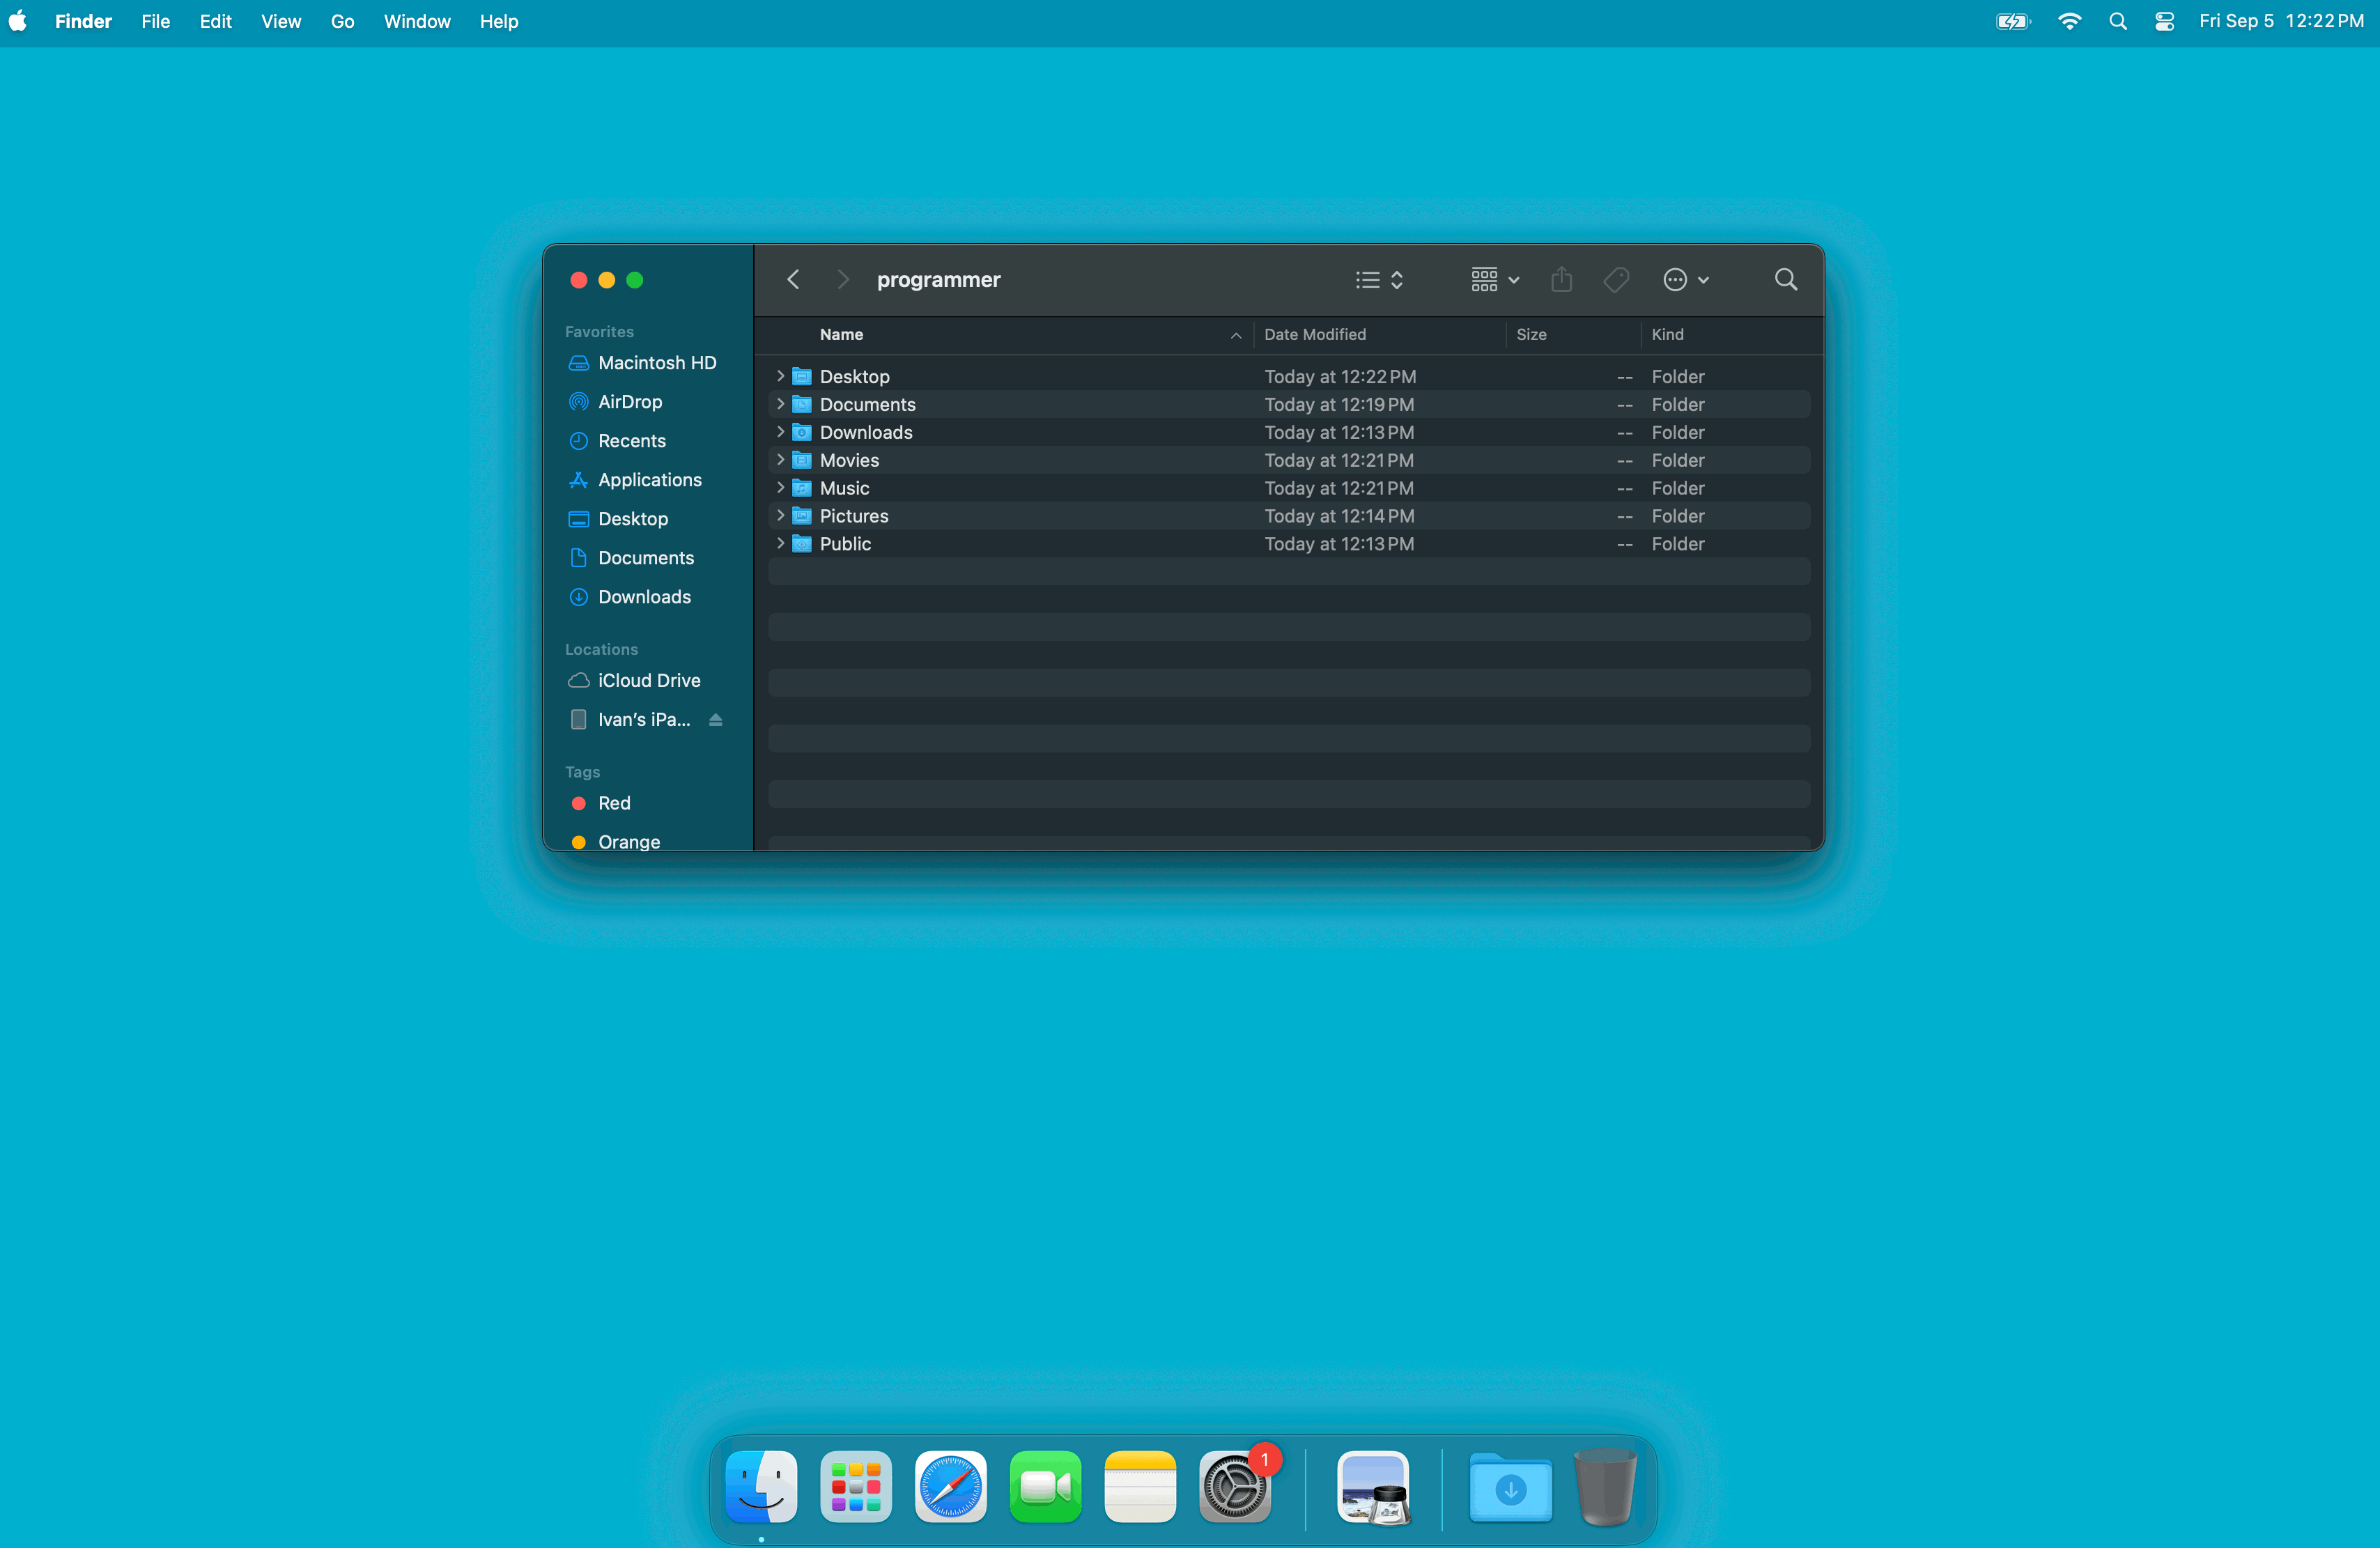2380x1548 pixels.
Task: Expand the Documents folder disclosure arrow
Action: [781, 404]
